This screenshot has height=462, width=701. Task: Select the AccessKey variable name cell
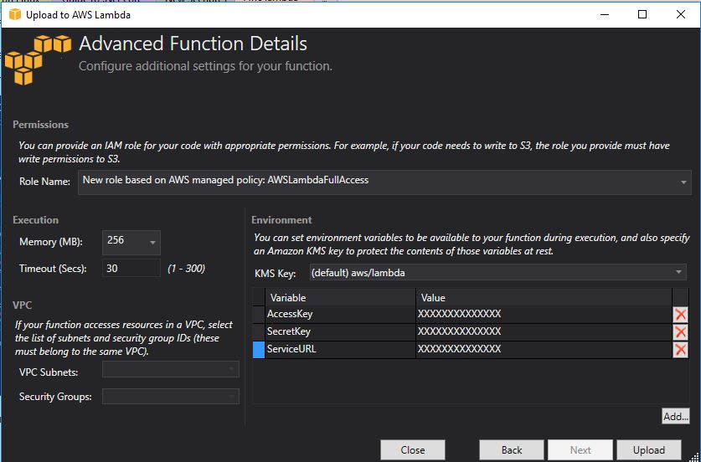point(339,315)
